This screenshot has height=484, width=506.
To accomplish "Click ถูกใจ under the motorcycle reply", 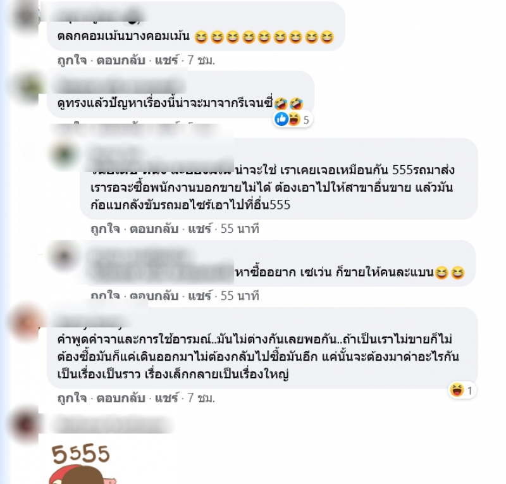I will (105, 228).
